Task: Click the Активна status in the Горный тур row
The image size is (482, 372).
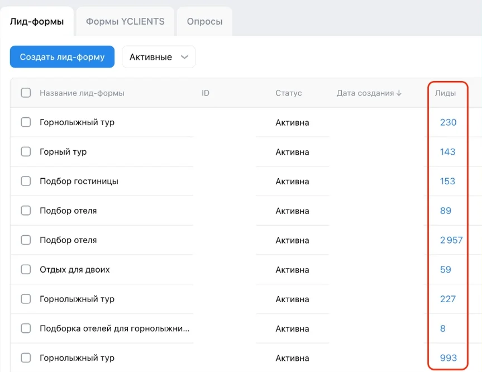Action: pos(292,152)
